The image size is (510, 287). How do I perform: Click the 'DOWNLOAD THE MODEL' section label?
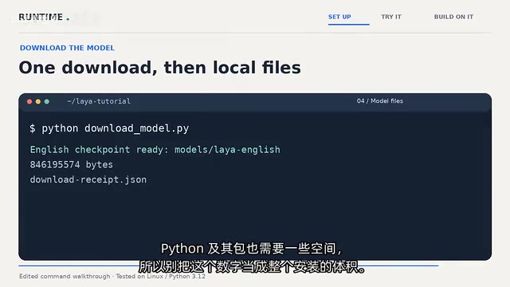pyautogui.click(x=67, y=48)
